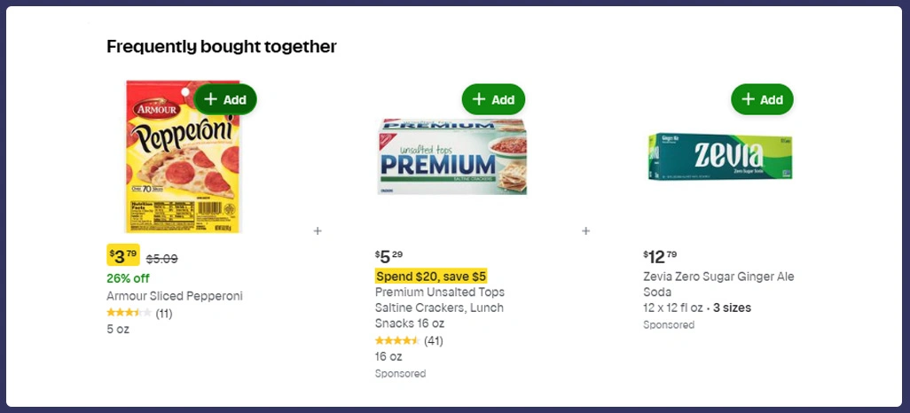Click the $12.79 Zevia price
Screen dimensions: 910x413
pos(663,256)
